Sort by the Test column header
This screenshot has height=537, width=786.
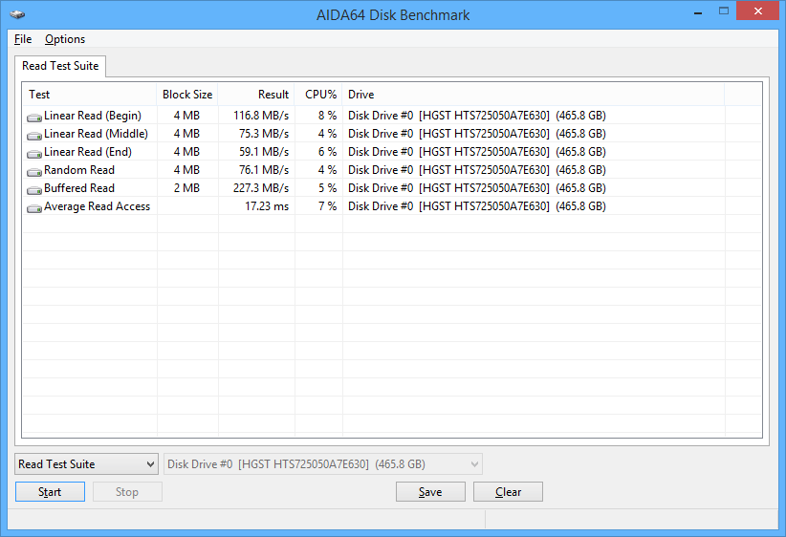(x=90, y=95)
